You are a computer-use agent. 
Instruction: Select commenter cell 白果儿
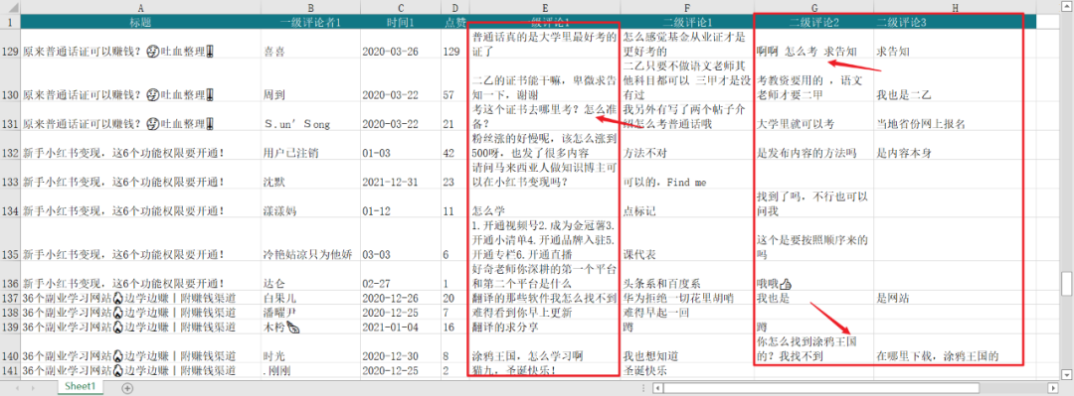tap(310, 298)
